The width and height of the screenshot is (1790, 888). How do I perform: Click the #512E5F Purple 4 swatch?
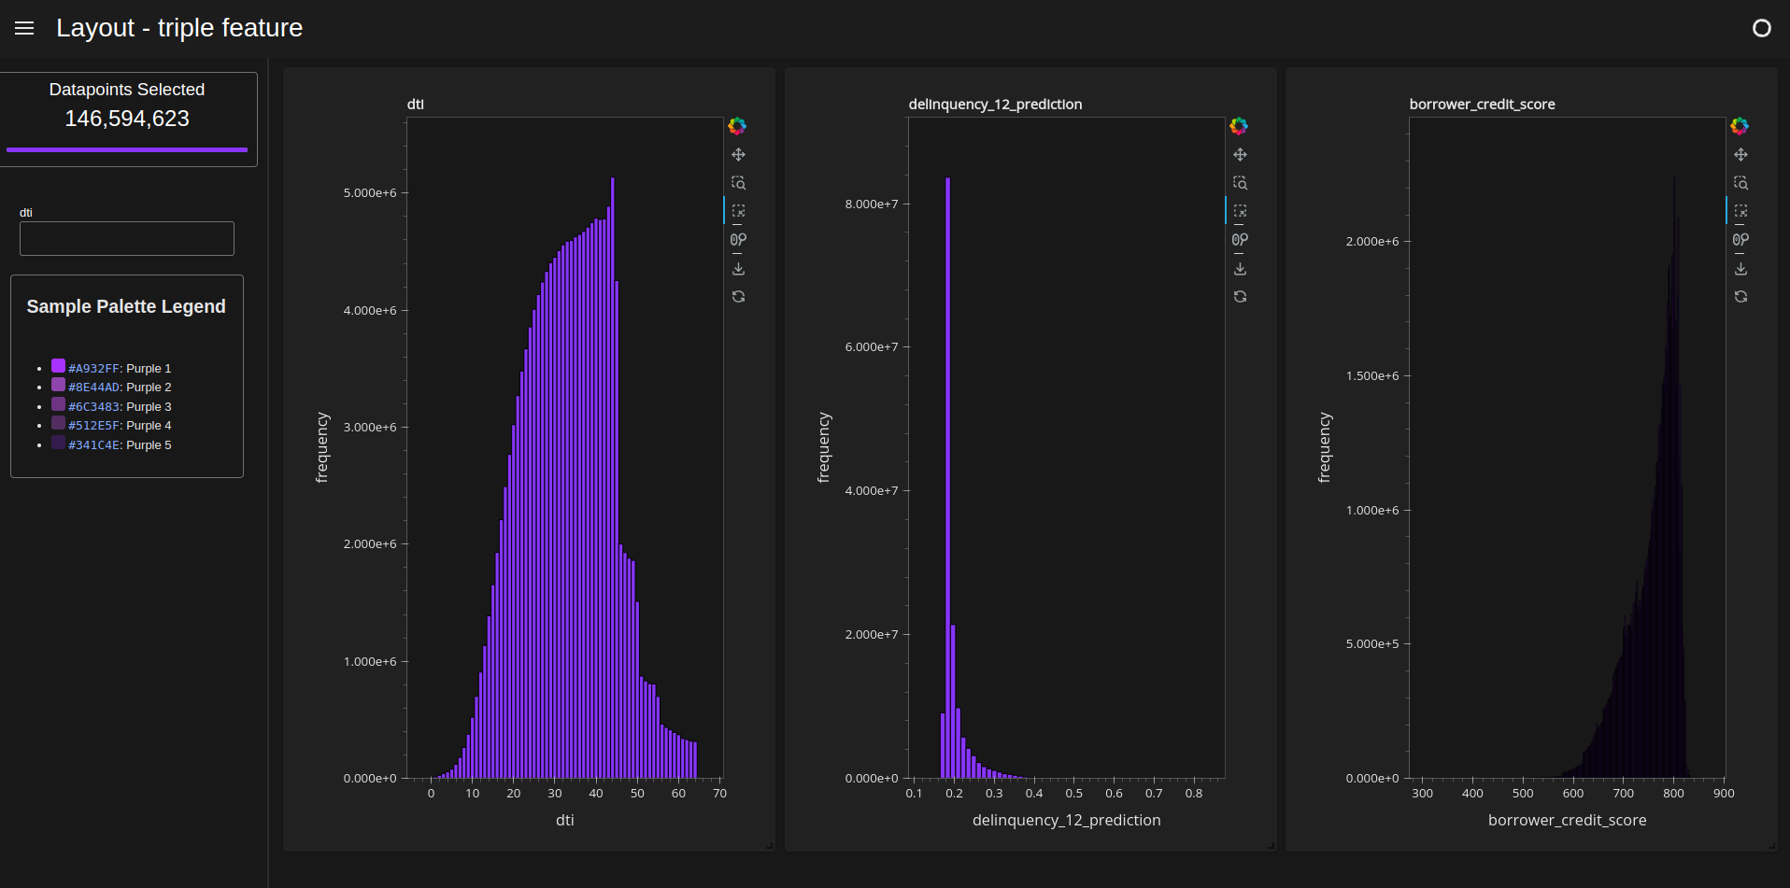pyautogui.click(x=58, y=423)
